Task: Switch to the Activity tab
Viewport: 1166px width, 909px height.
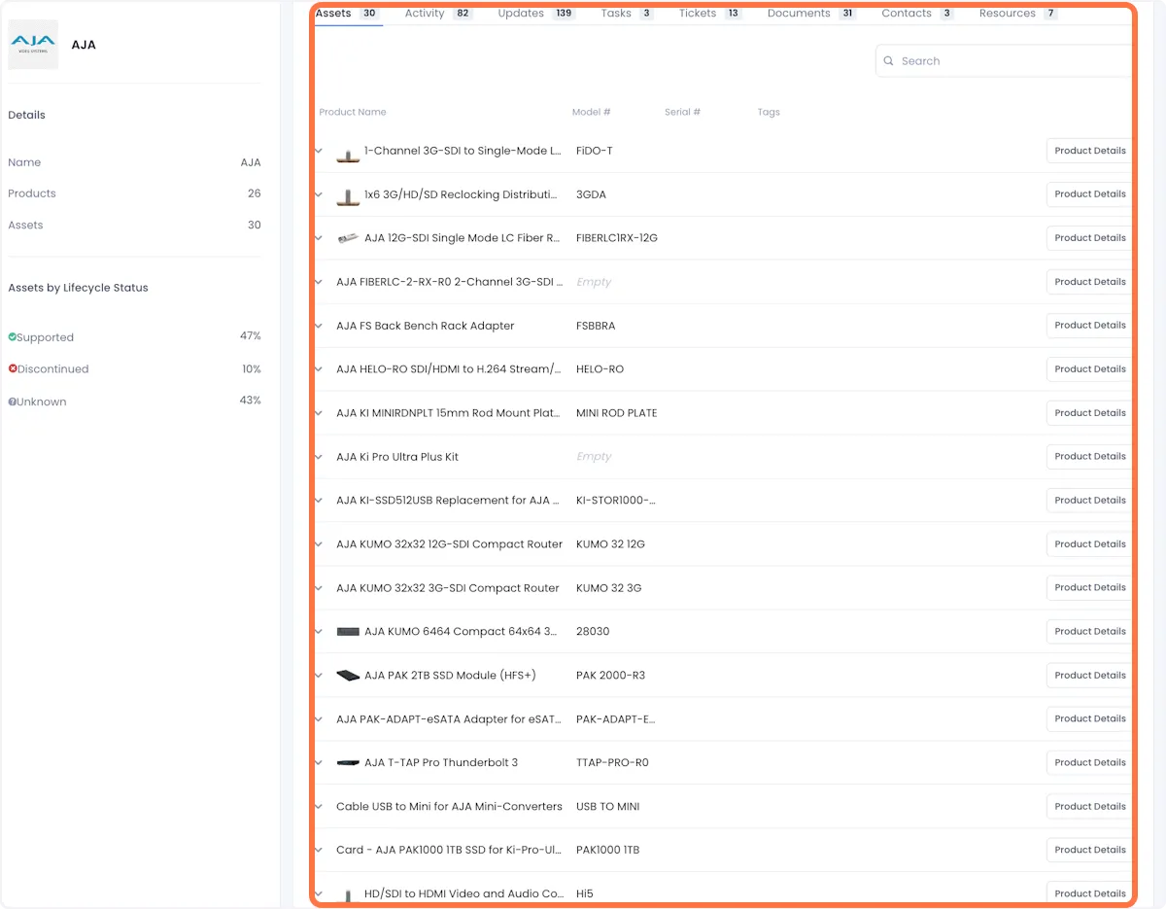Action: (438, 14)
